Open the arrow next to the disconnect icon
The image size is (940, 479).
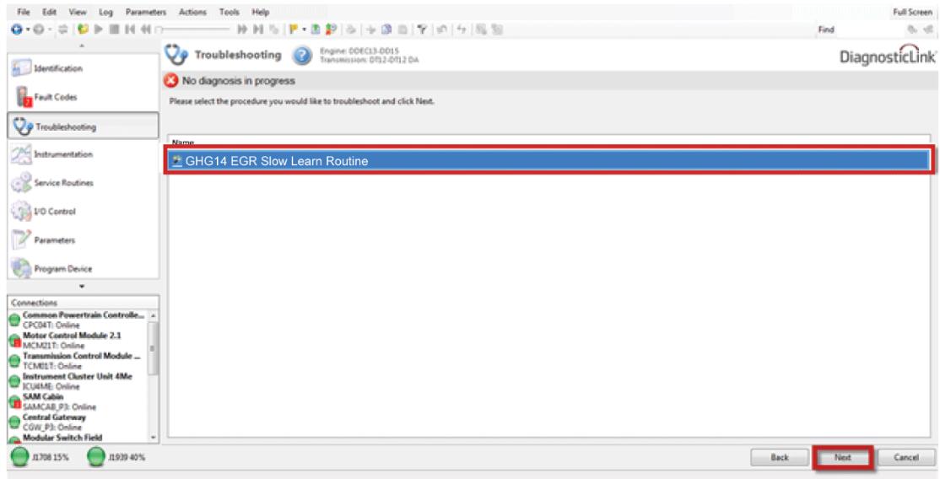click(x=50, y=30)
